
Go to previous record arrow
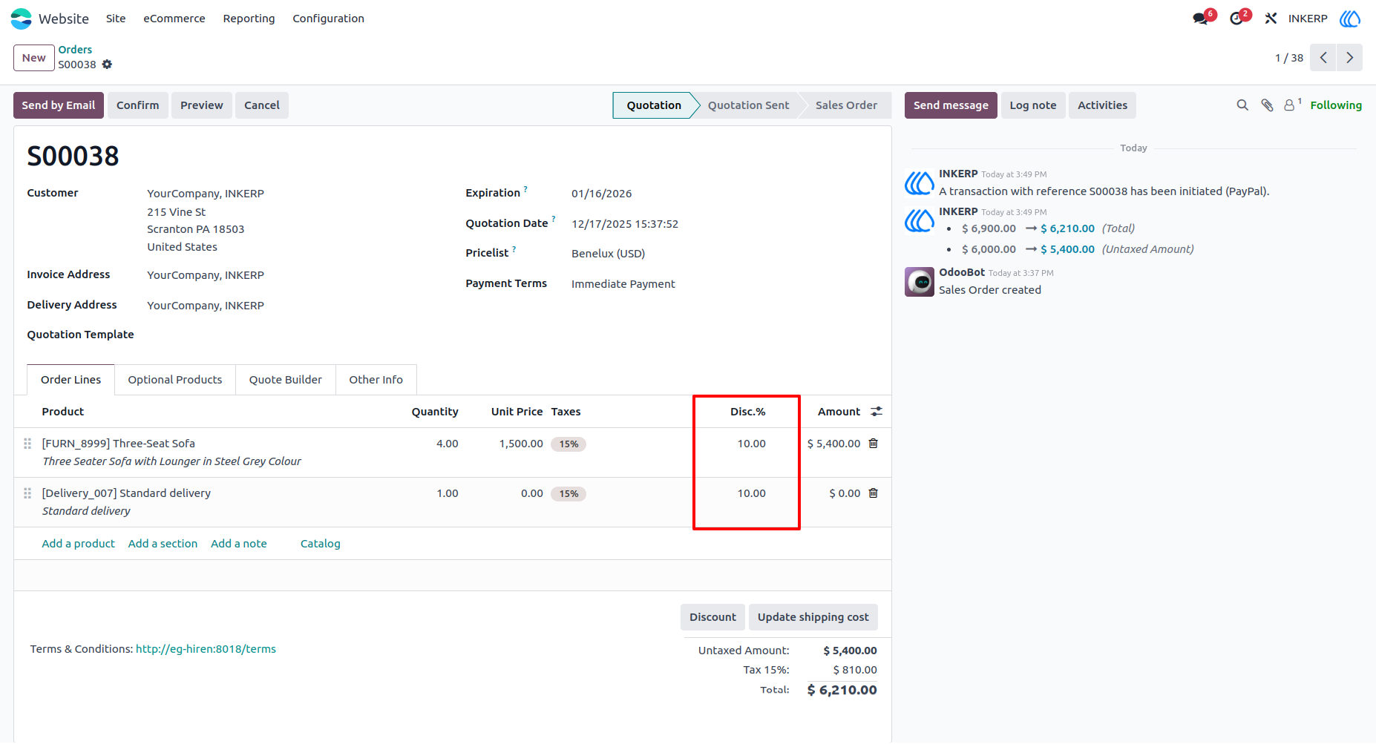click(1323, 58)
